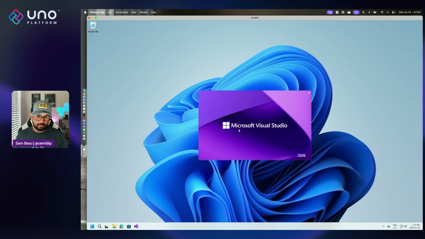This screenshot has height=239, width=425.
Task: Select the Visual Studio taskbar icon
Action: (136, 226)
